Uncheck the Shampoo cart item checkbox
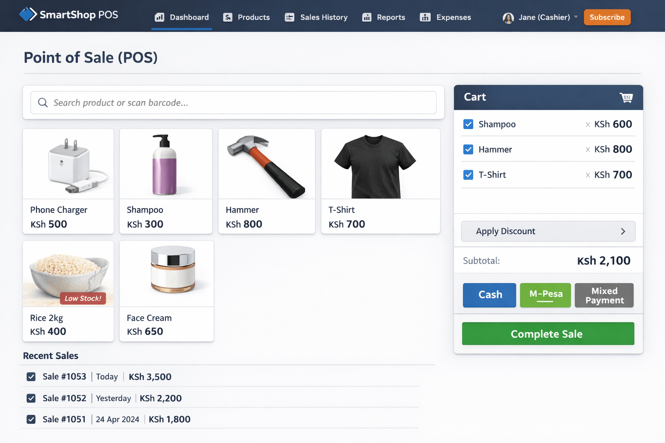Image resolution: width=665 pixels, height=443 pixels. pyautogui.click(x=468, y=124)
